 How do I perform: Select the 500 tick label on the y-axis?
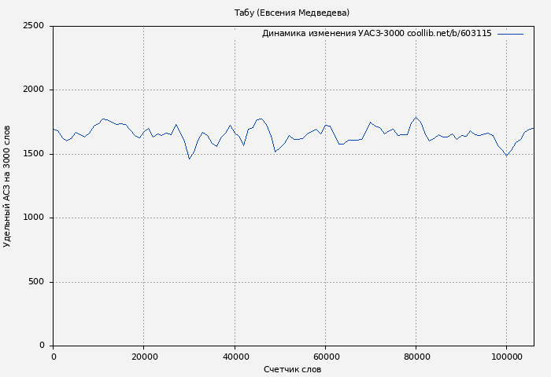click(36, 282)
